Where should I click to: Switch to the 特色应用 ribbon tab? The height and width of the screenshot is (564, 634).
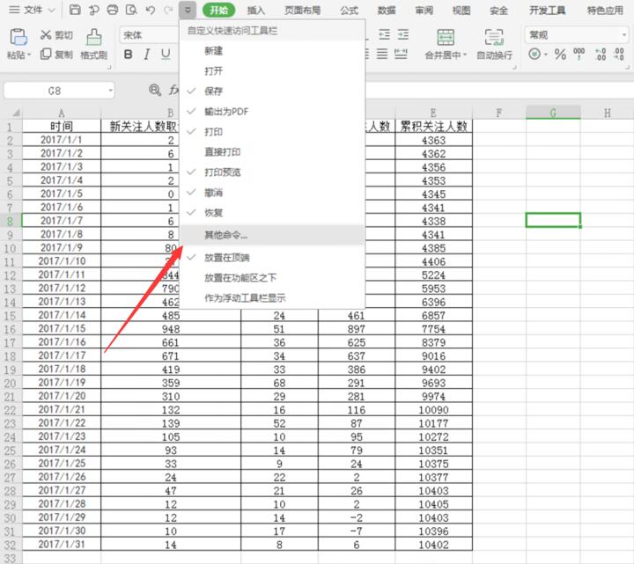(605, 10)
